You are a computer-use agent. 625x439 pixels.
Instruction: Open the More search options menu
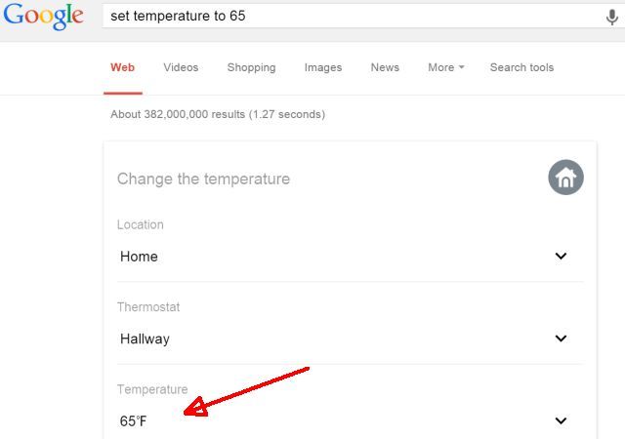445,67
